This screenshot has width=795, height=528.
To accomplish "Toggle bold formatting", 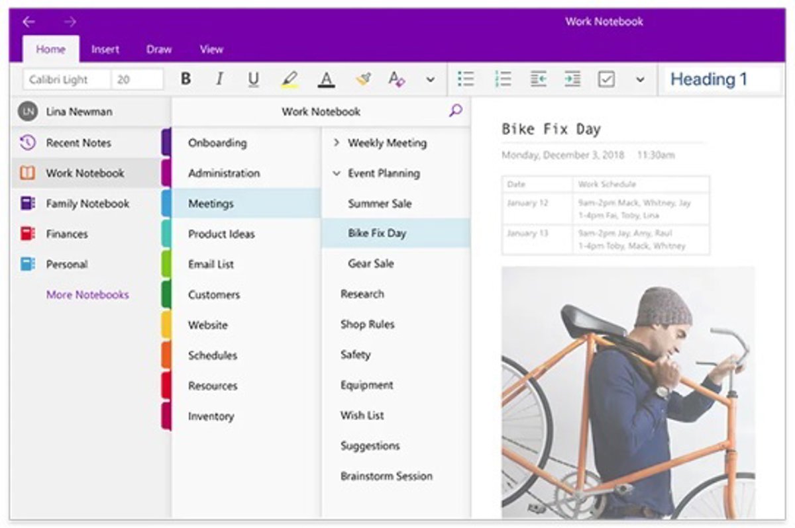I will tap(186, 79).
